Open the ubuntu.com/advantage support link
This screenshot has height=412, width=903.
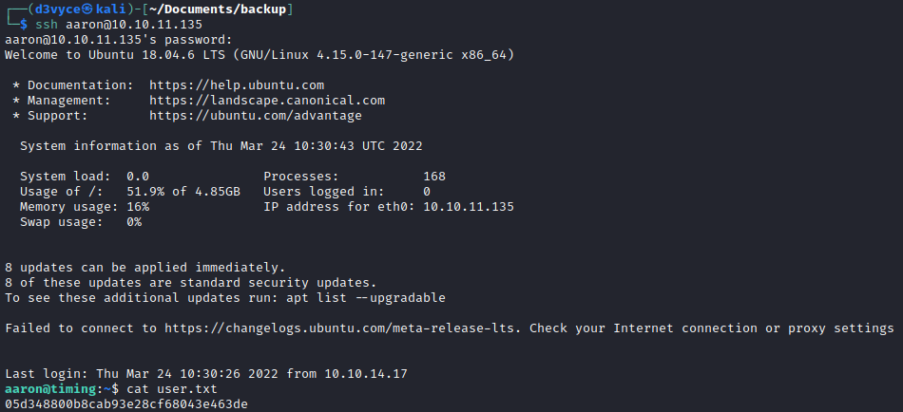click(256, 116)
